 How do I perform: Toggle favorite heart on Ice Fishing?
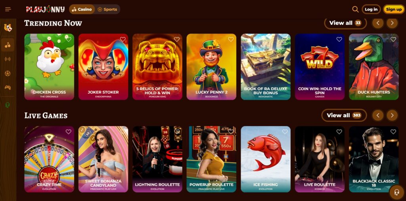(285, 132)
